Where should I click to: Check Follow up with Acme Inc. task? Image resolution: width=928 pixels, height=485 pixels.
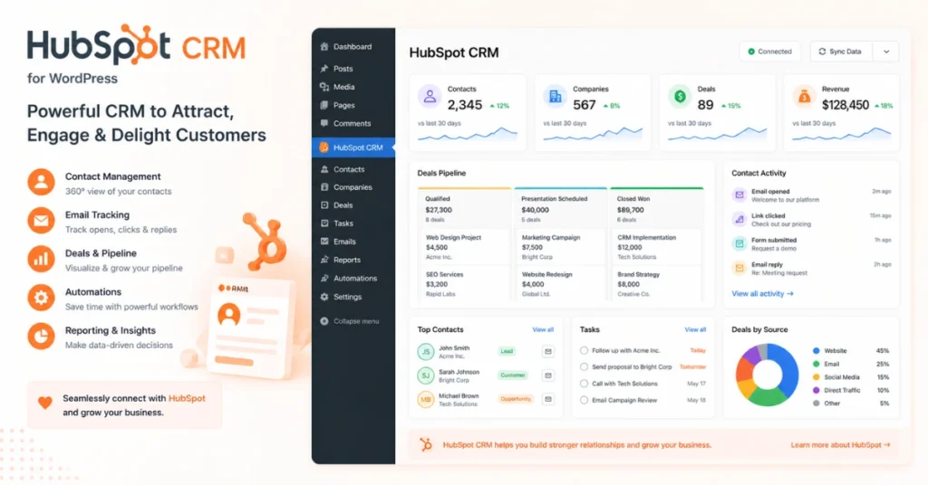tap(585, 350)
